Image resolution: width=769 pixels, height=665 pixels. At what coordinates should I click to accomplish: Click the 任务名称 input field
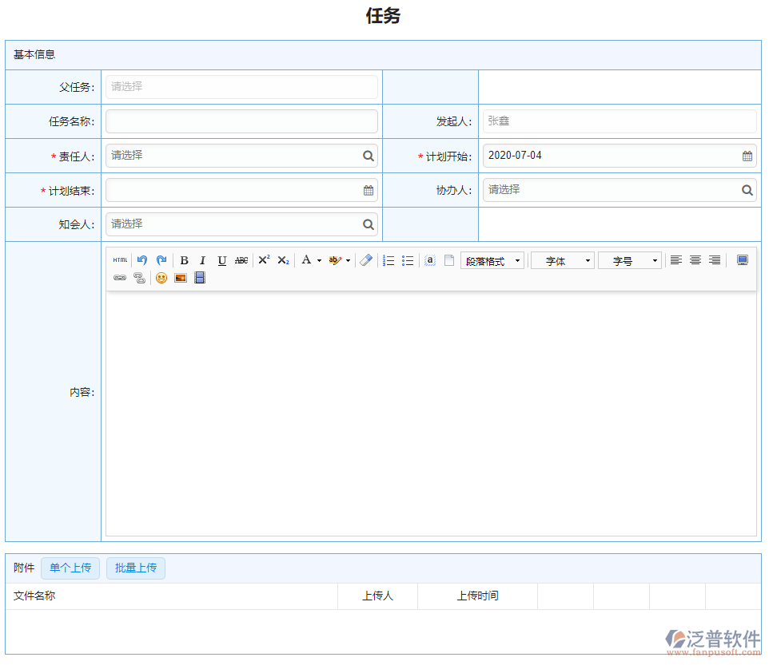(x=241, y=121)
